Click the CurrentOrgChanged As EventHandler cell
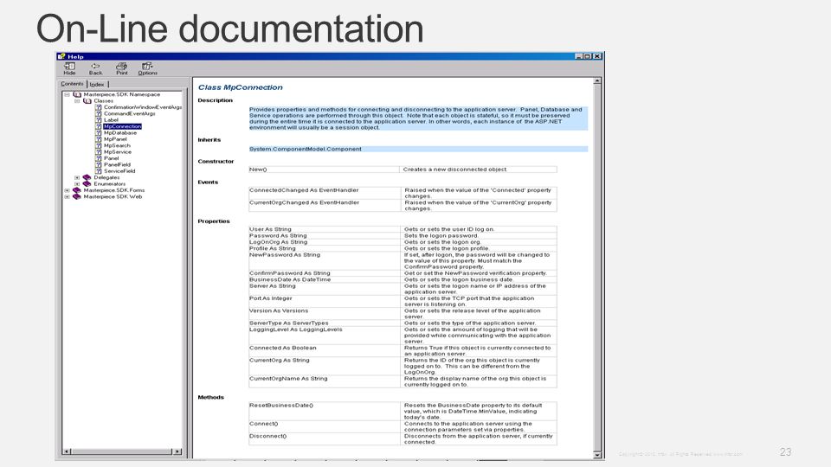Screen dimensions: 831x467 point(325,206)
